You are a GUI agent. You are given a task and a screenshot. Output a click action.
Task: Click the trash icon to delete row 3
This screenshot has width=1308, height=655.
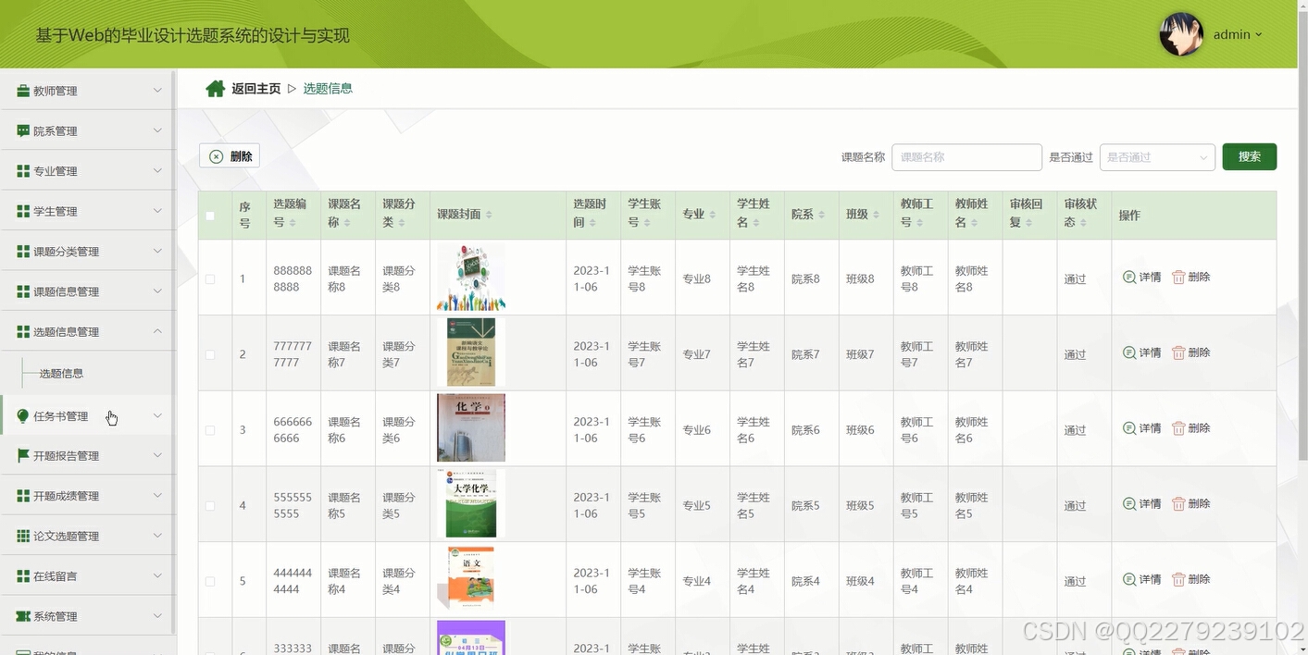(1177, 427)
